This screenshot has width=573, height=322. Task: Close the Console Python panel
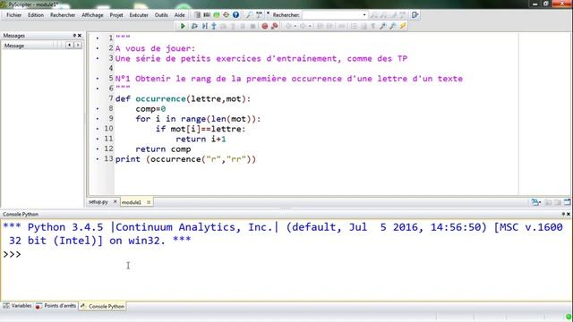pyautogui.click(x=569, y=214)
